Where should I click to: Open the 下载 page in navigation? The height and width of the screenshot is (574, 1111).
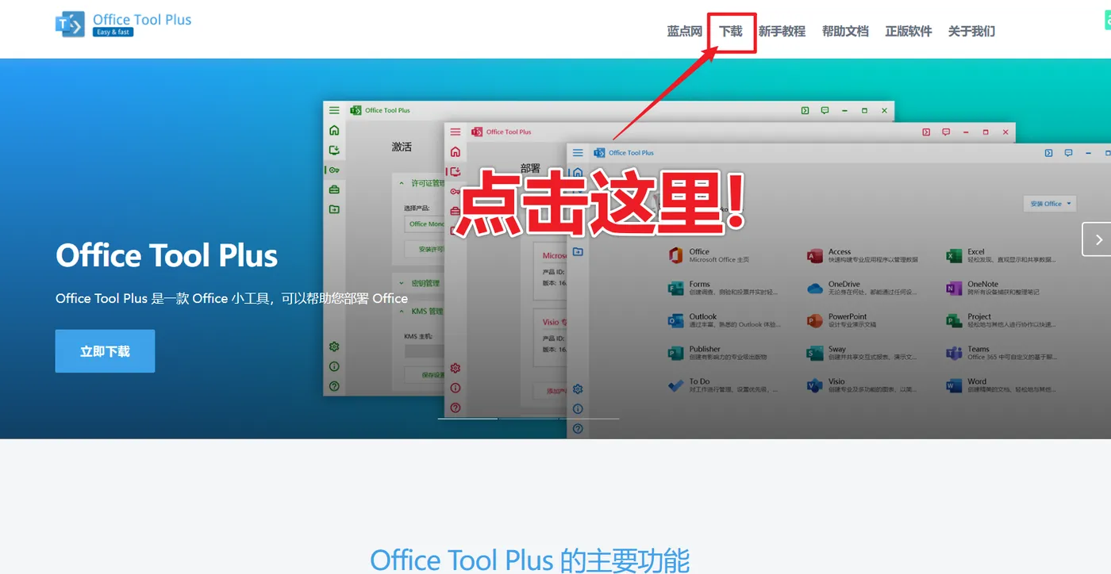[731, 32]
